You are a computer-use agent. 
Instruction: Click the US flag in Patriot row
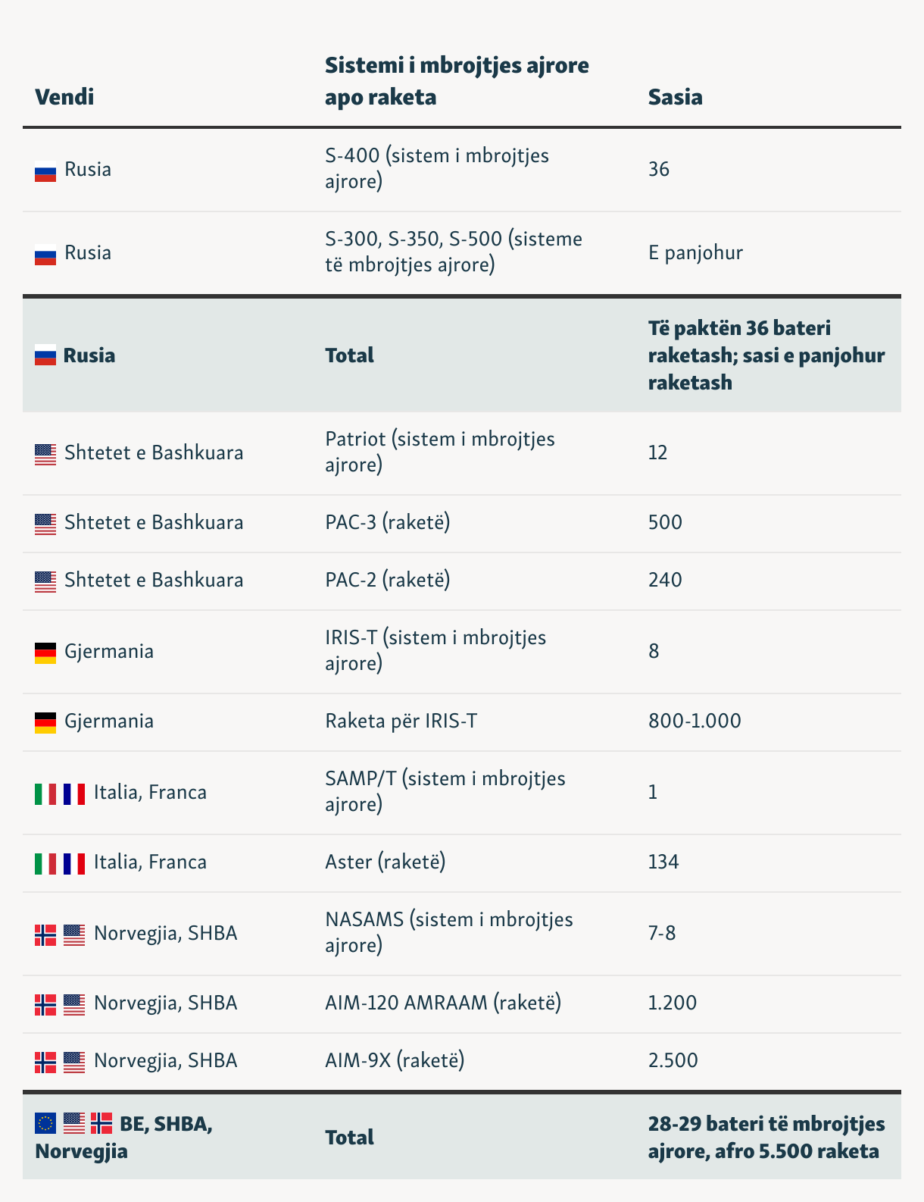tap(45, 455)
